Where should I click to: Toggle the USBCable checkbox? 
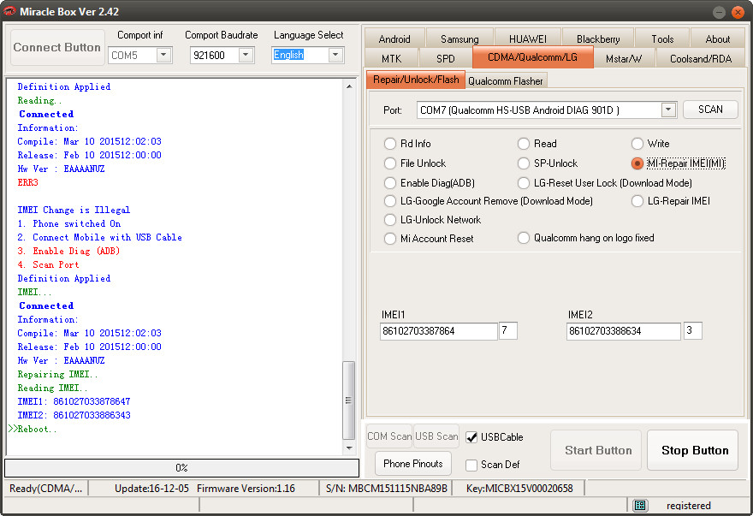tap(471, 437)
